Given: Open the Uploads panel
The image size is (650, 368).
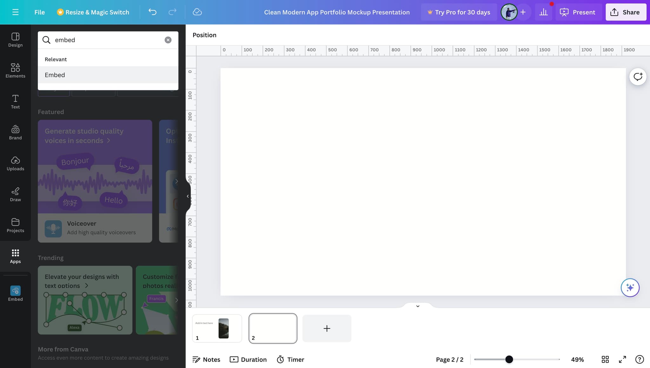Looking at the screenshot, I should (x=15, y=163).
